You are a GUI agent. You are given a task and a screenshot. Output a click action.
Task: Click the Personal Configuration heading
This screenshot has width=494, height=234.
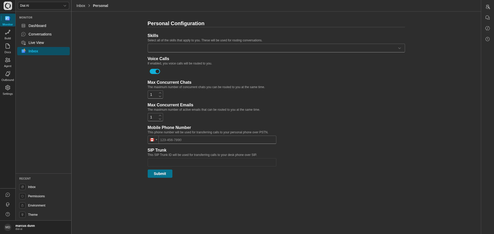click(176, 23)
